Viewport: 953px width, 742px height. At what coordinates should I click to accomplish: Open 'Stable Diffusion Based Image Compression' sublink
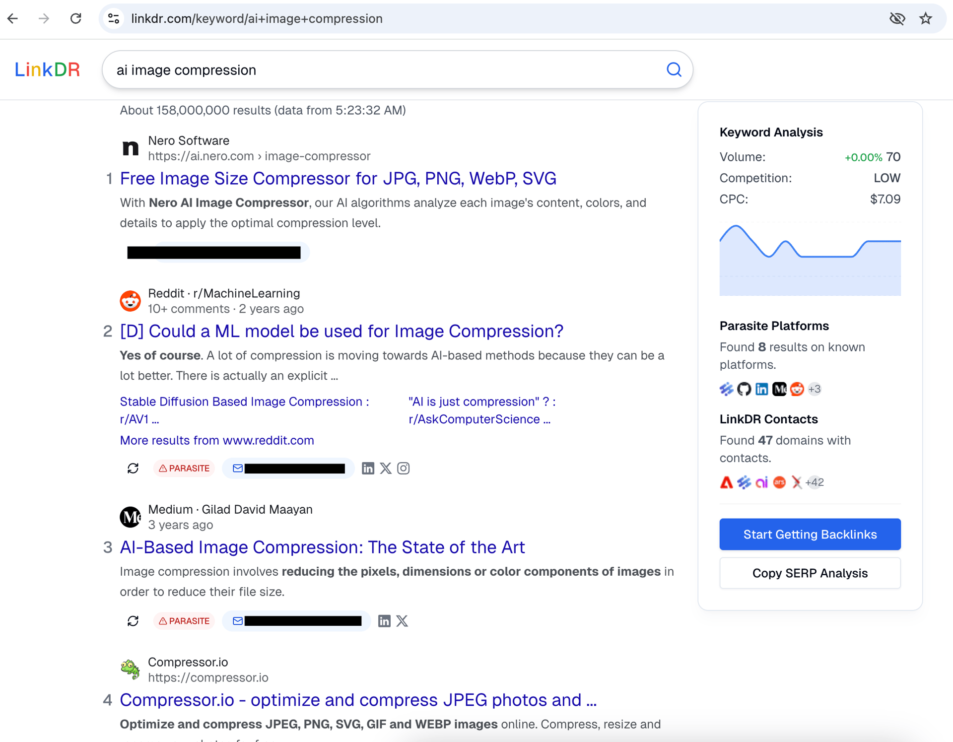244,410
